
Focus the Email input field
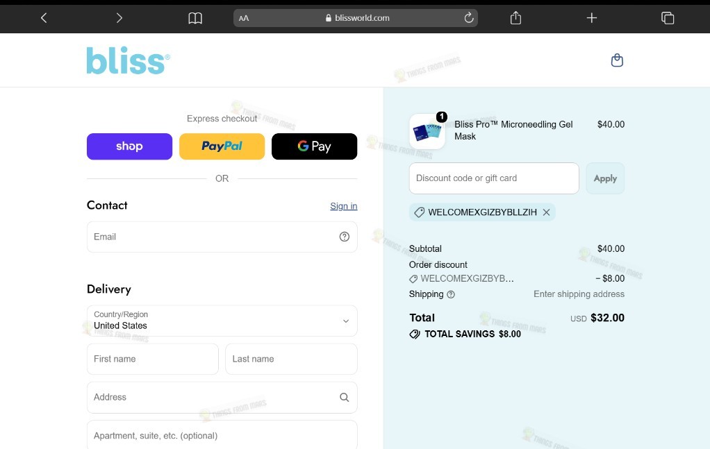tap(222, 237)
